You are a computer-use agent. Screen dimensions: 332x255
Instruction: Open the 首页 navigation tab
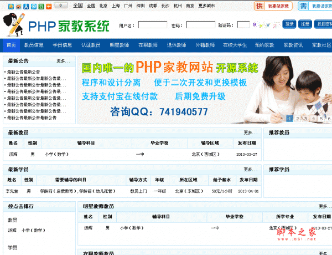(11, 45)
